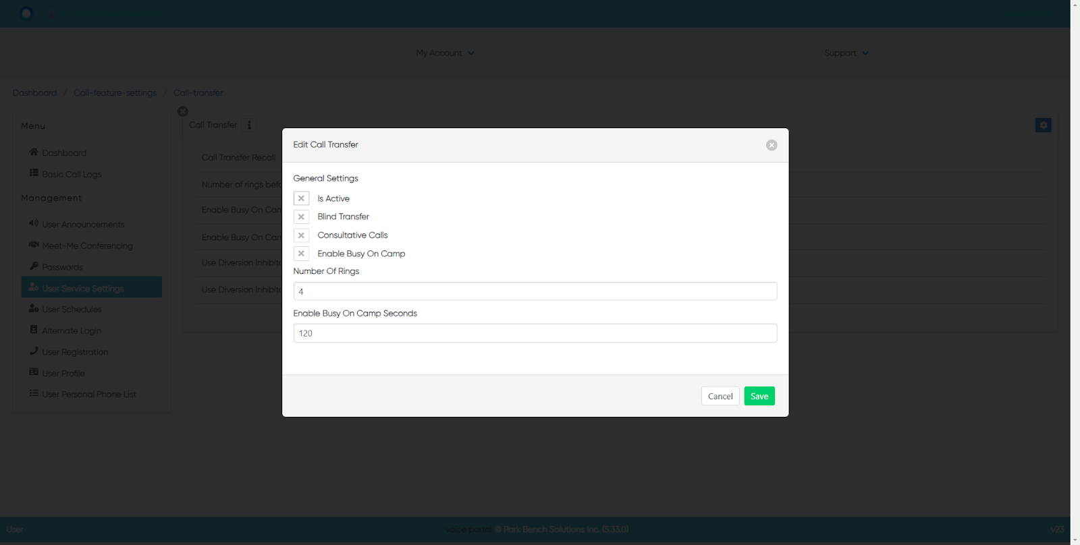This screenshot has height=545, width=1080.
Task: Open User Registration in sidebar
Action: [x=75, y=352]
